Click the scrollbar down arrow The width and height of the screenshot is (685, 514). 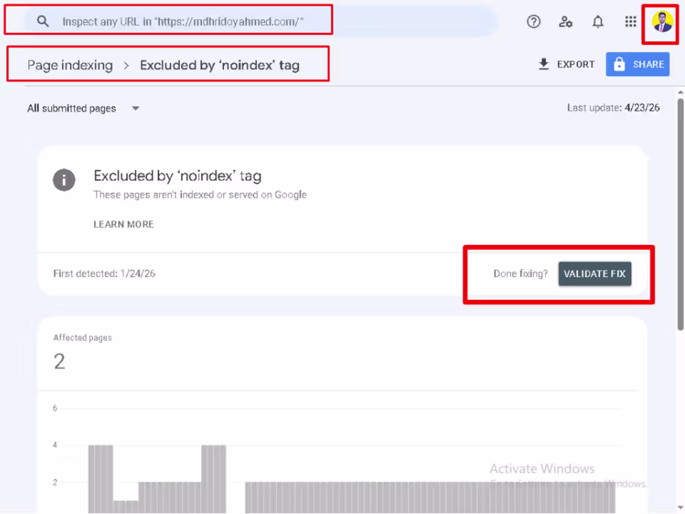pos(680,507)
